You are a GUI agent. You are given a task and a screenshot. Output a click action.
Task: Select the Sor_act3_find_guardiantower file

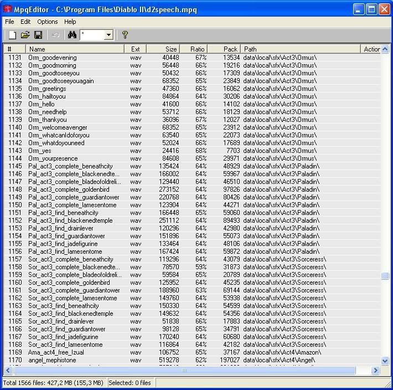point(66,329)
